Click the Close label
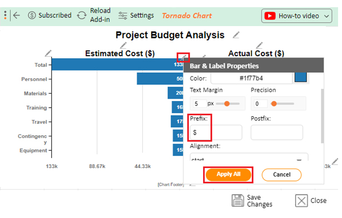 (x=319, y=200)
